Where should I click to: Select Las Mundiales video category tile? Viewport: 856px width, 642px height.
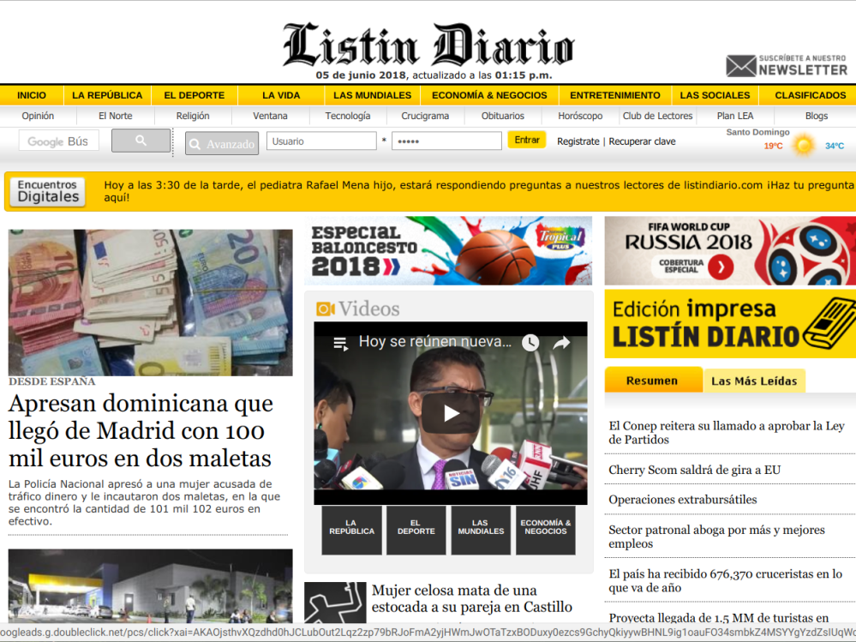(x=481, y=528)
